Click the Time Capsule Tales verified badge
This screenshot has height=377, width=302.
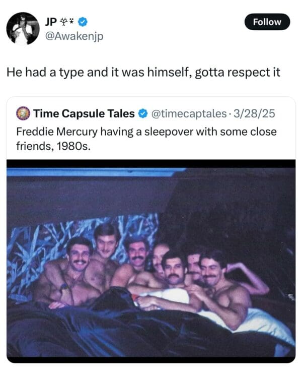(142, 113)
